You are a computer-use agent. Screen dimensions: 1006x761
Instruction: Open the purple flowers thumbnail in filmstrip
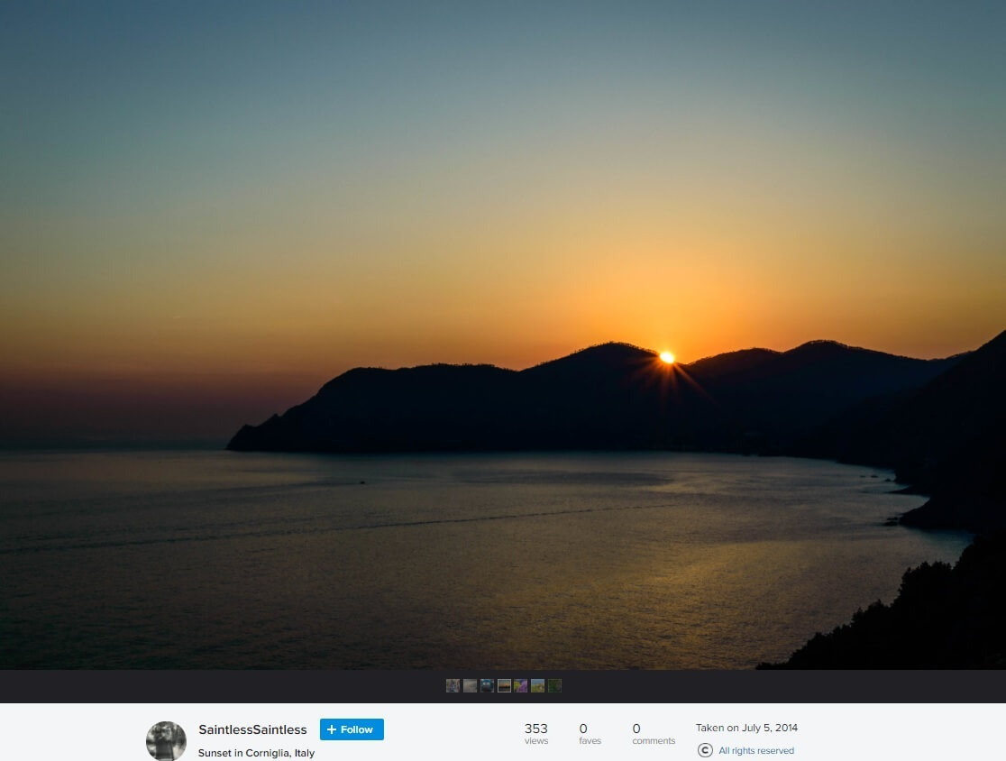pyautogui.click(x=521, y=685)
